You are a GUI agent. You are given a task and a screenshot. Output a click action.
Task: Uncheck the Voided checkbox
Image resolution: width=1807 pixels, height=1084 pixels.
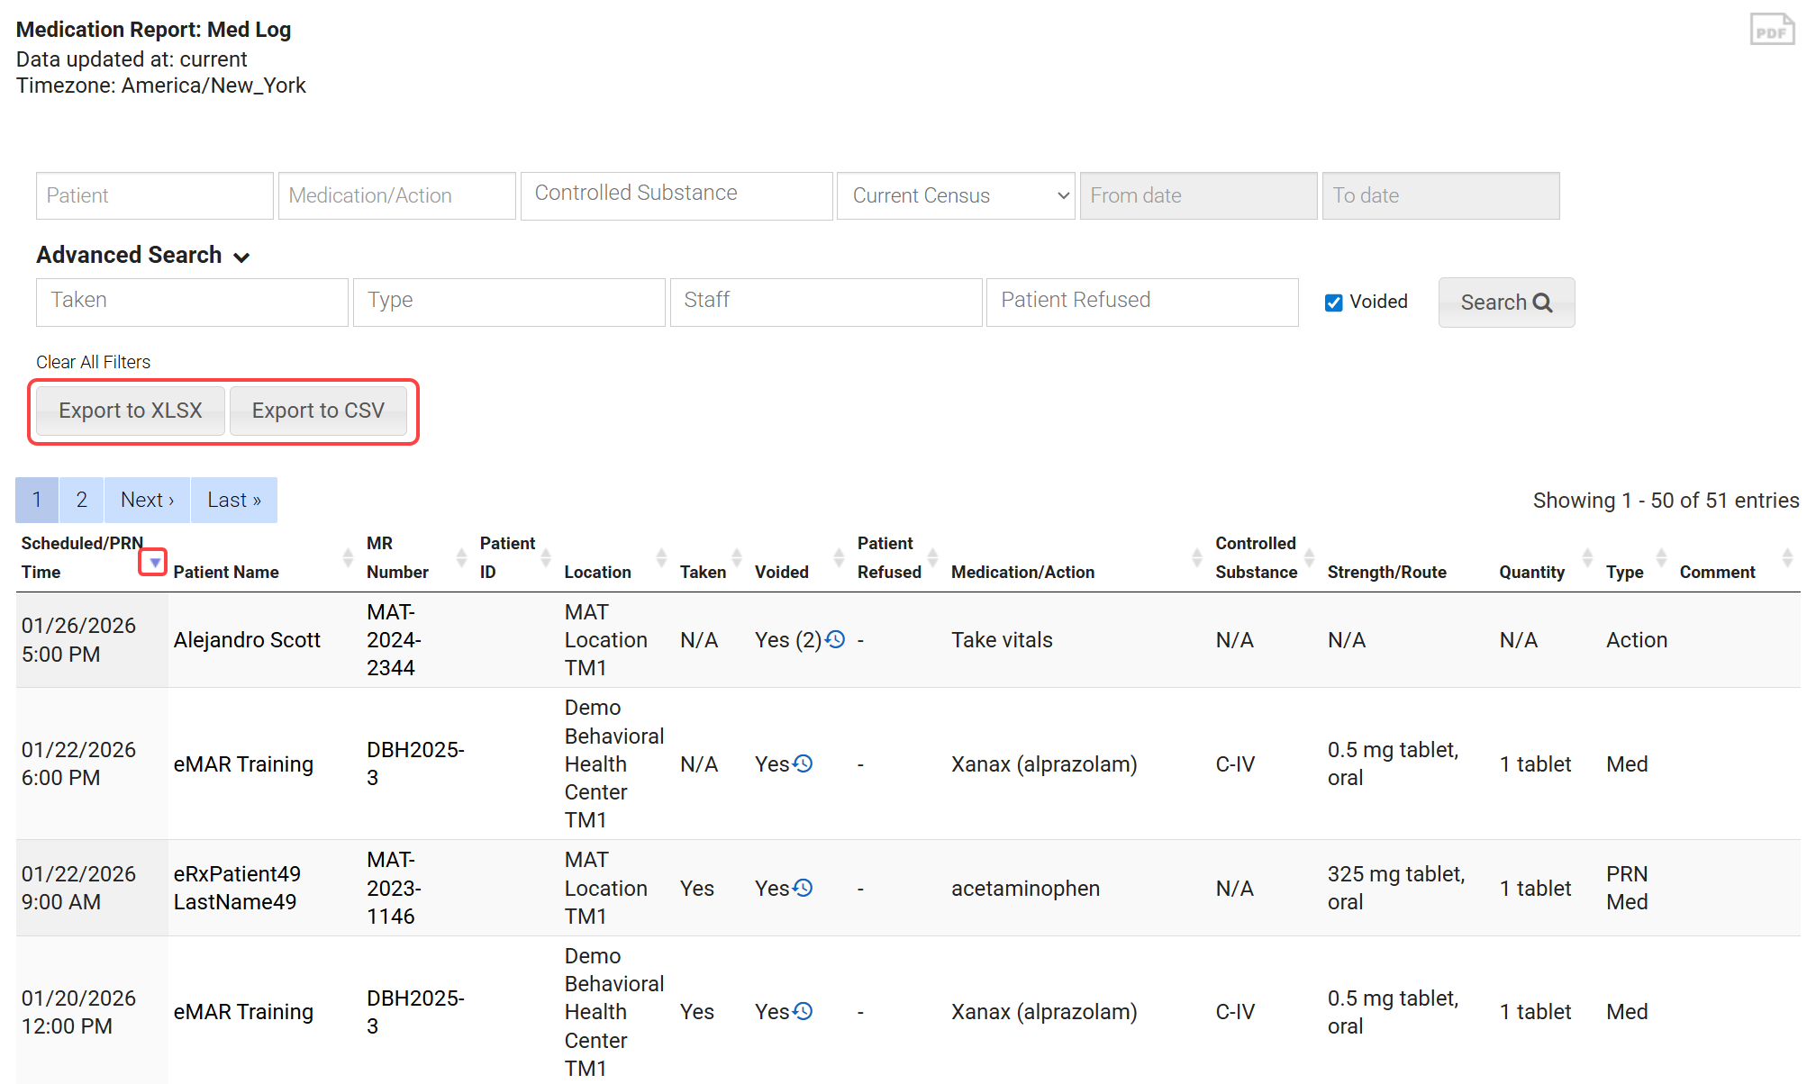[1334, 303]
